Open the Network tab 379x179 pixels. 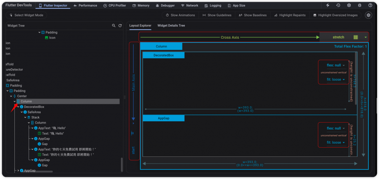(x=189, y=5)
